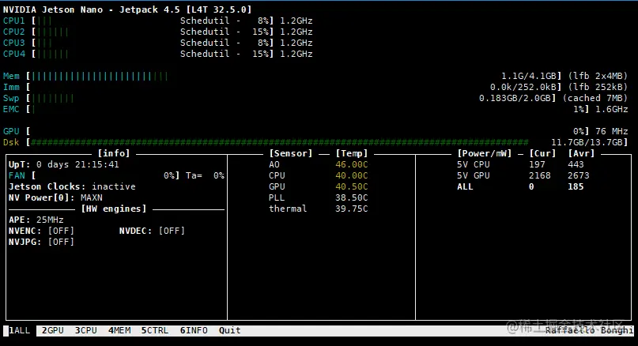This screenshot has height=346, width=638.
Task: Click the GPU temperature 40.50C
Action: [x=352, y=186]
